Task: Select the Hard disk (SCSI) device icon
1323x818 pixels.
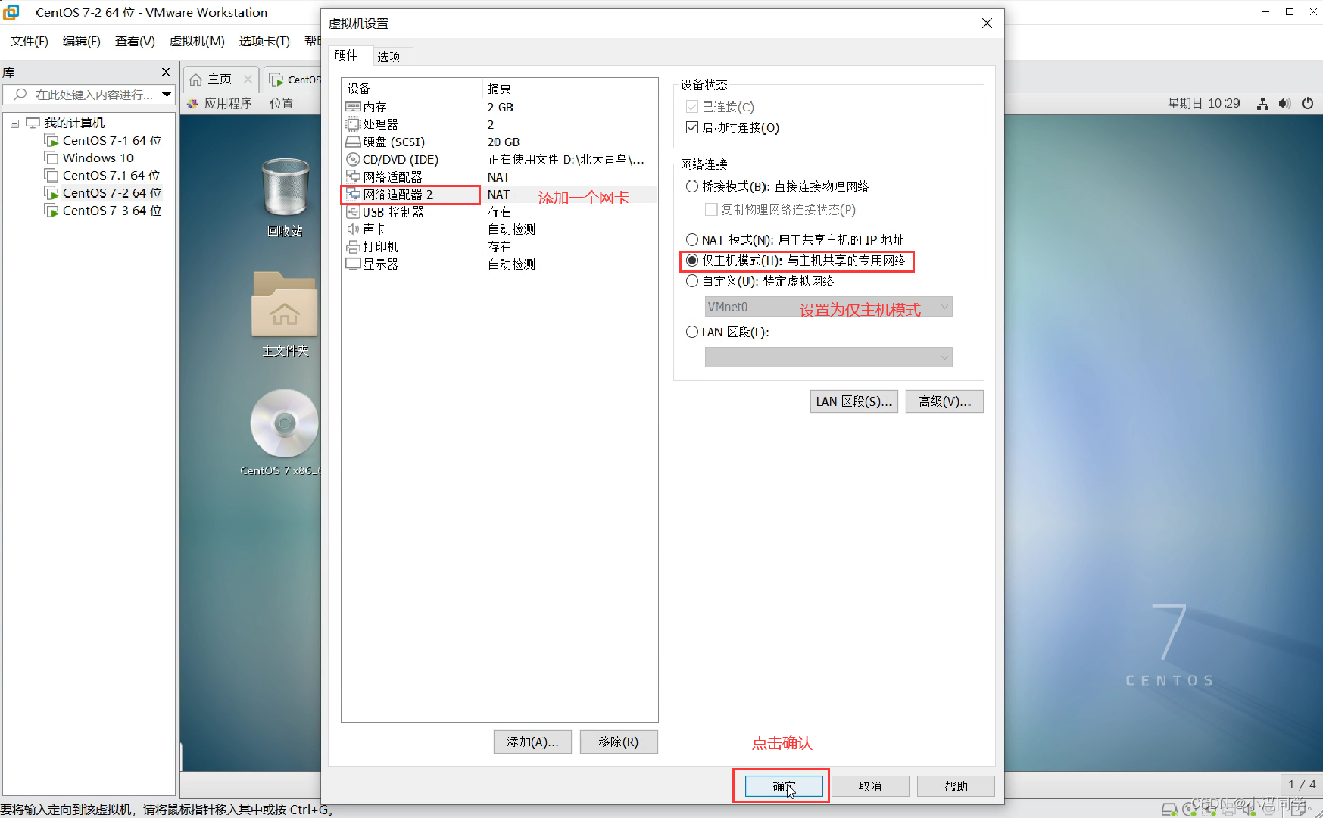Action: (x=353, y=142)
